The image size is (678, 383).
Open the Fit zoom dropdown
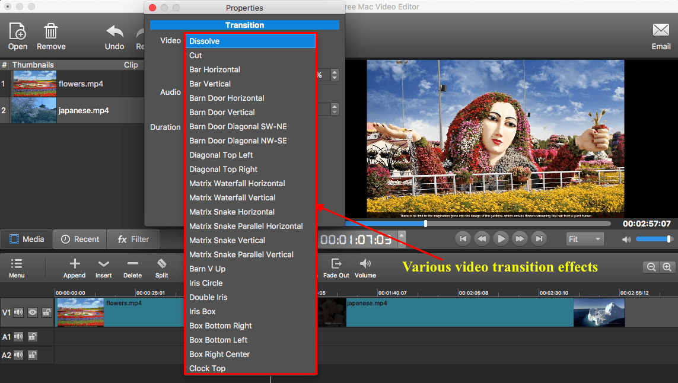(585, 239)
